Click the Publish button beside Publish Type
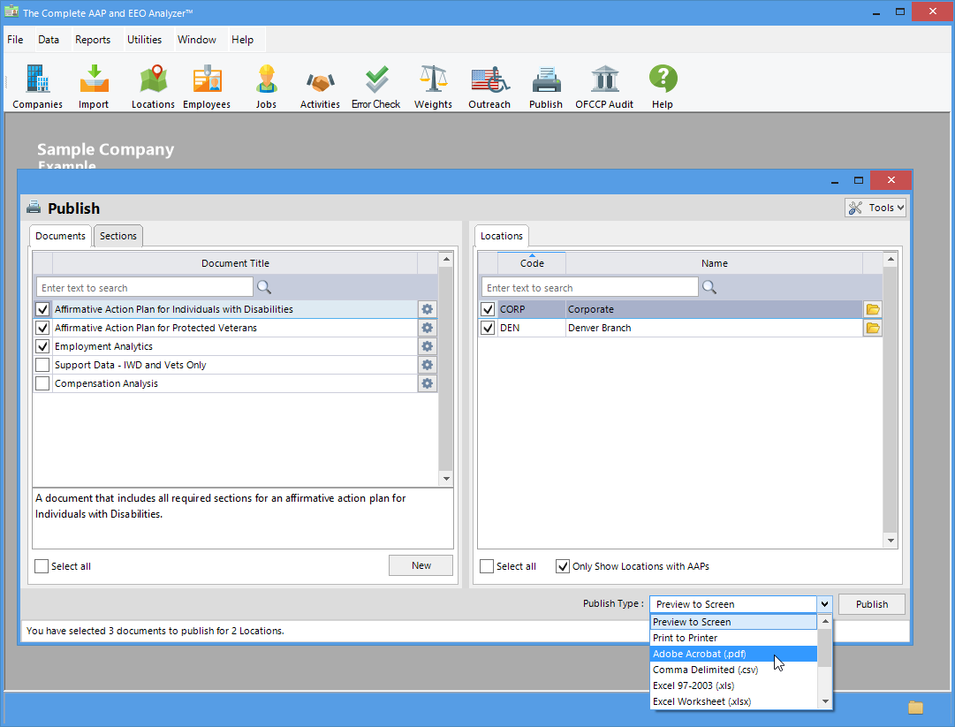955x727 pixels. point(872,604)
